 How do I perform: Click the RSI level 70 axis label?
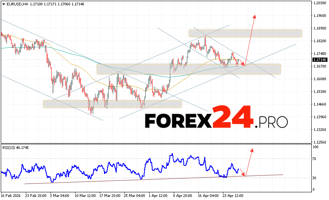point(315,159)
